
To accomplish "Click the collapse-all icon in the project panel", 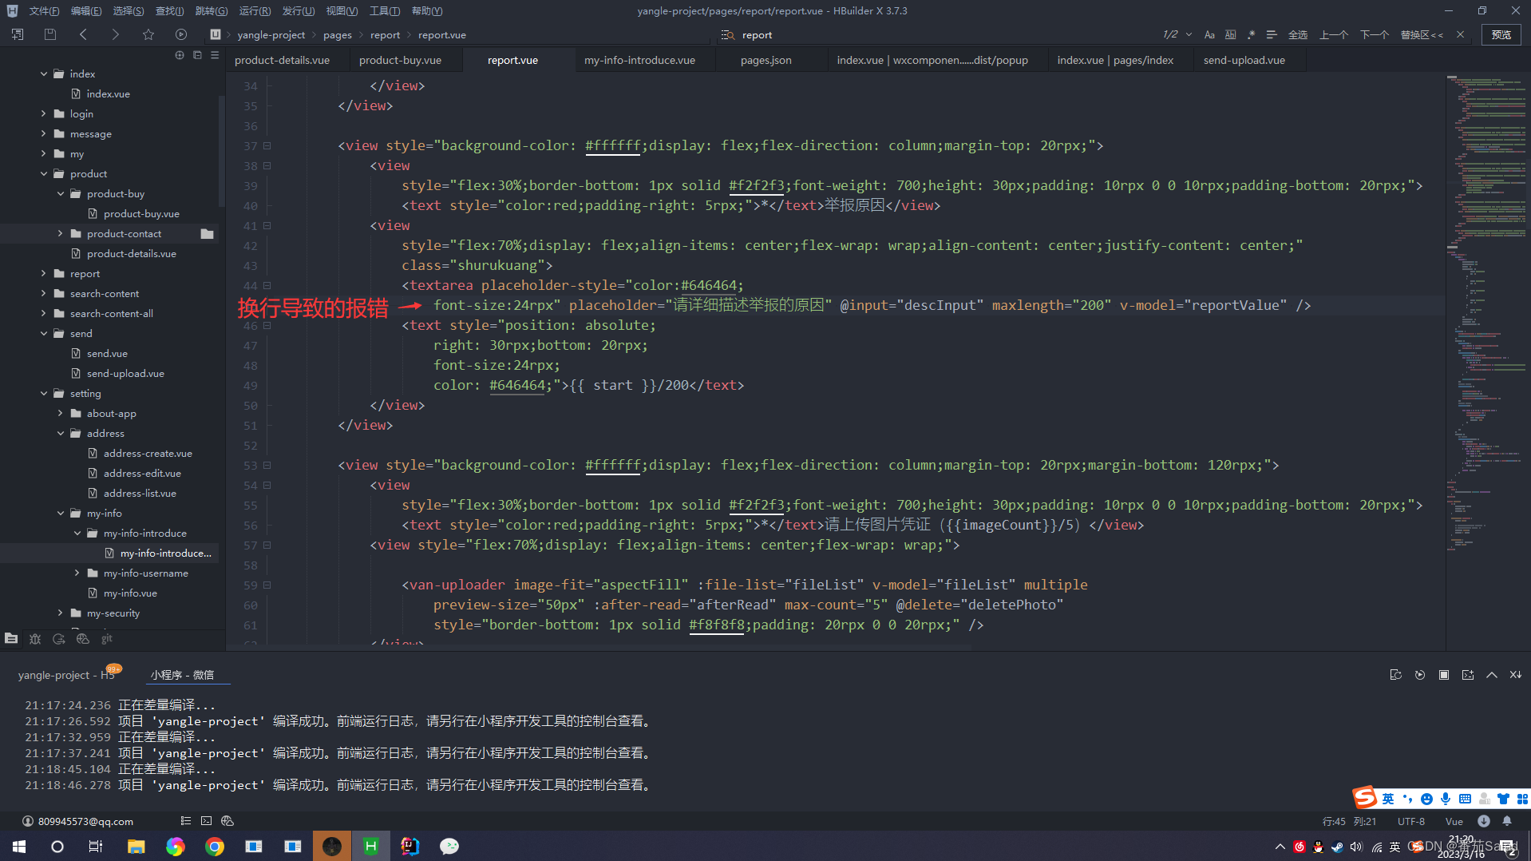I will (x=197, y=55).
